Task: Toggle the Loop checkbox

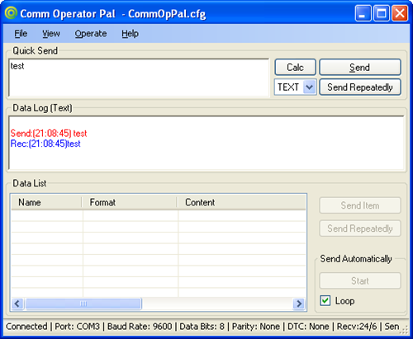Action: (325, 300)
